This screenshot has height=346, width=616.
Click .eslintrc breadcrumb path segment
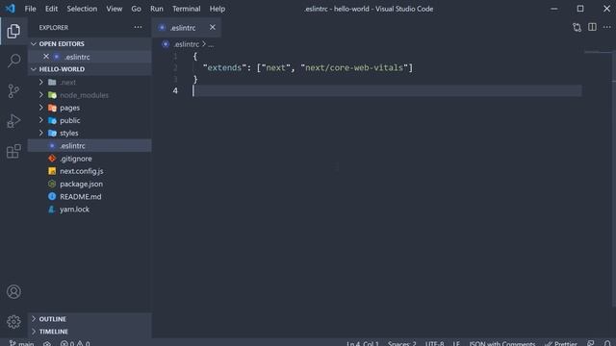187,44
